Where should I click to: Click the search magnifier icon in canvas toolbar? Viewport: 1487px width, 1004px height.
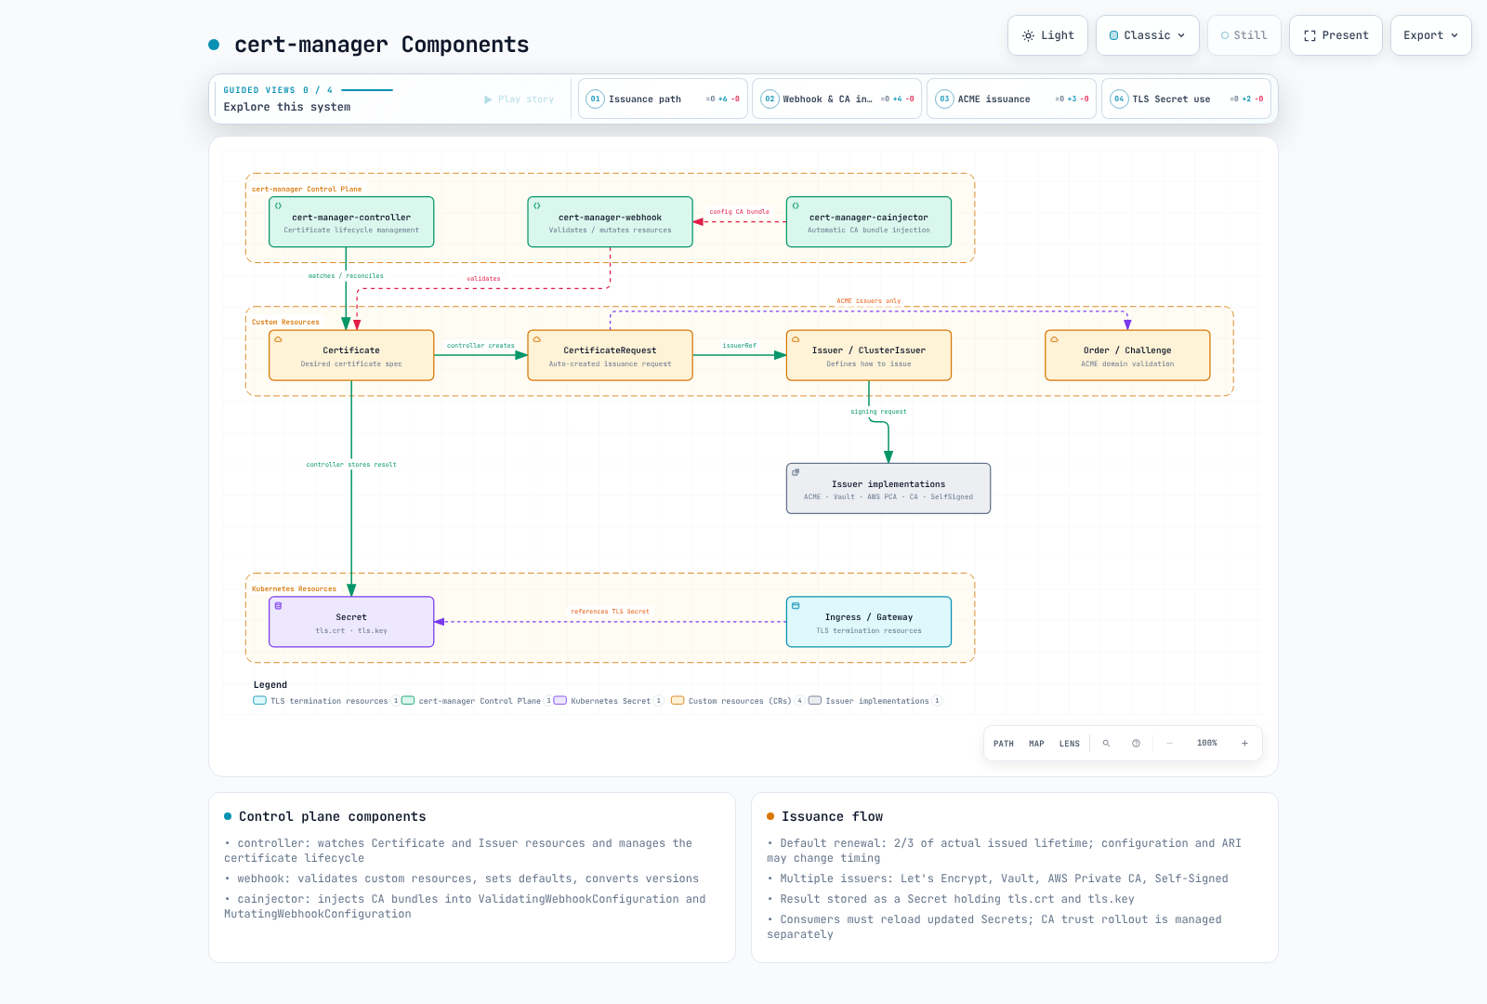pyautogui.click(x=1106, y=744)
